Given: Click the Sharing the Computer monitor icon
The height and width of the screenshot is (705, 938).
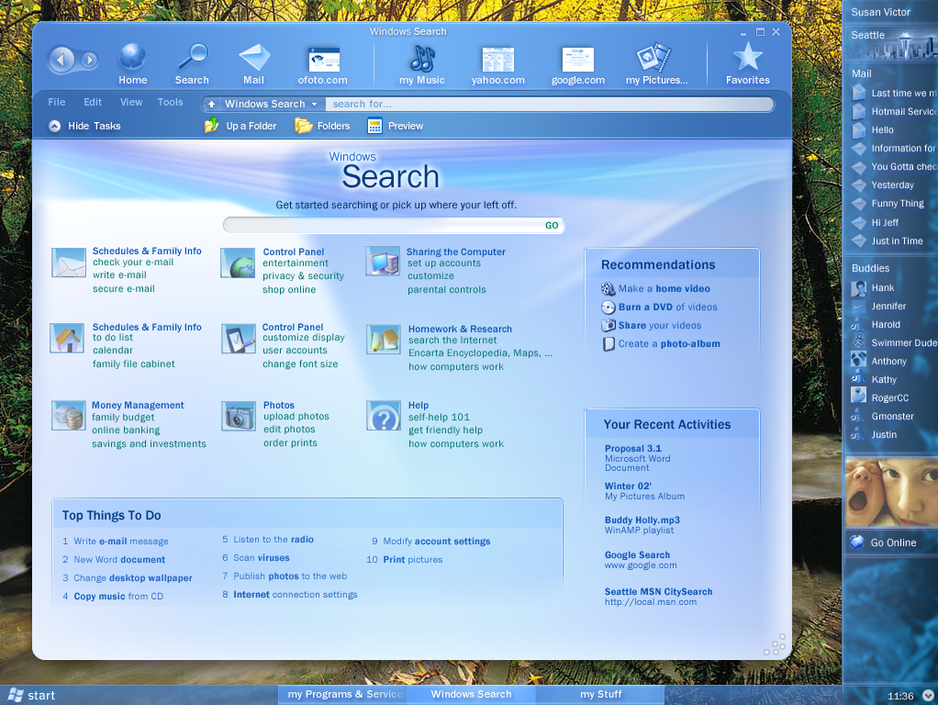Looking at the screenshot, I should 383,261.
